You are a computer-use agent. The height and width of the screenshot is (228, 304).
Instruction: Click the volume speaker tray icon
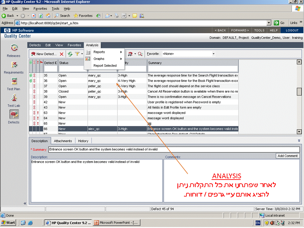pyautogui.click(x=272, y=223)
